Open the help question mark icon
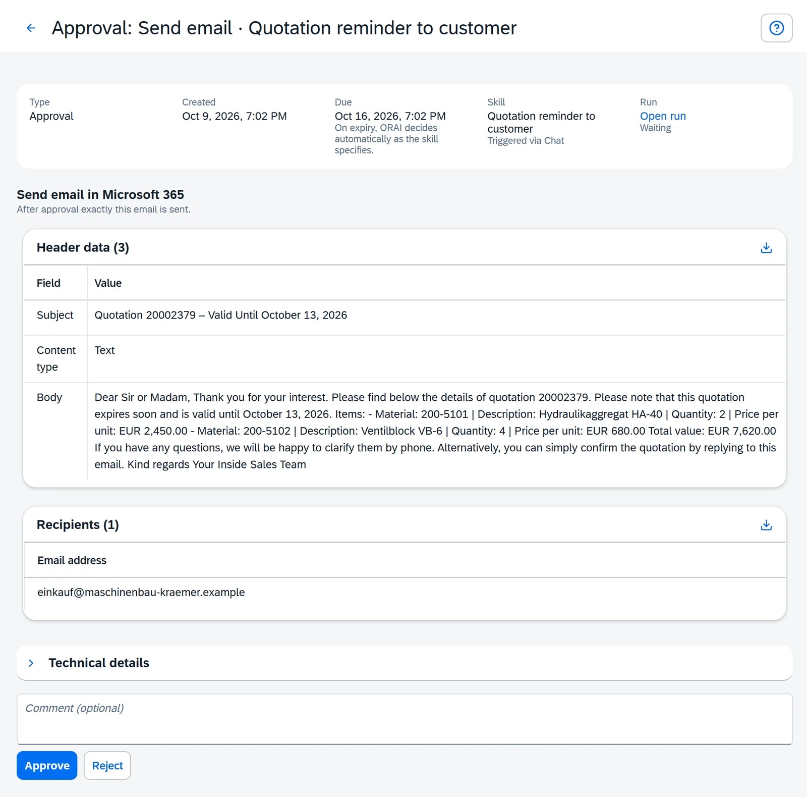Viewport: 807px width, 797px height. click(776, 28)
